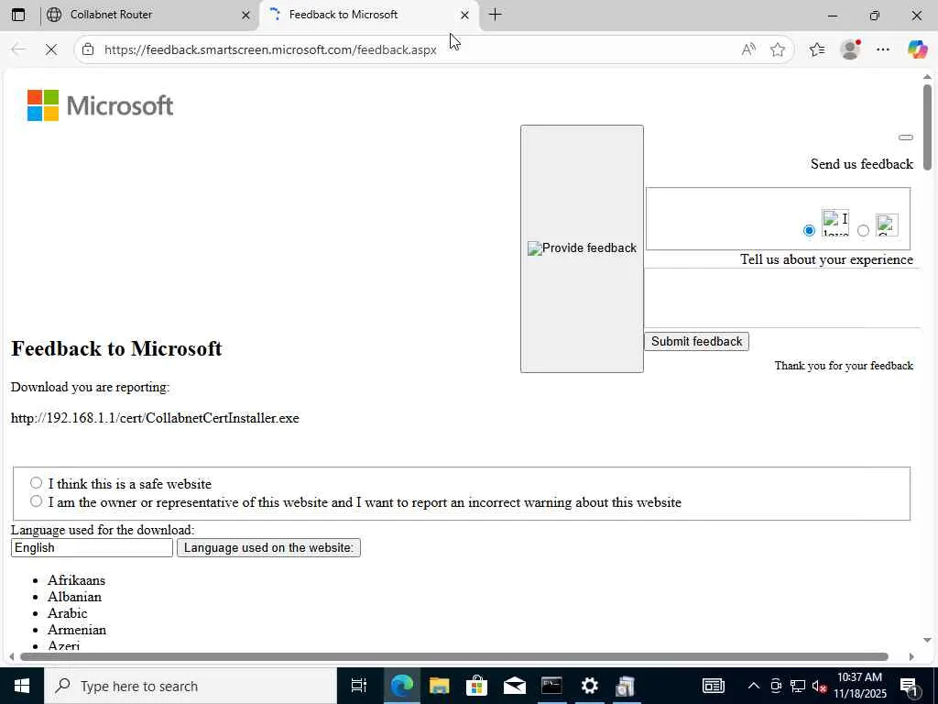Click the Provide feedback button
938x704 pixels.
tap(582, 248)
